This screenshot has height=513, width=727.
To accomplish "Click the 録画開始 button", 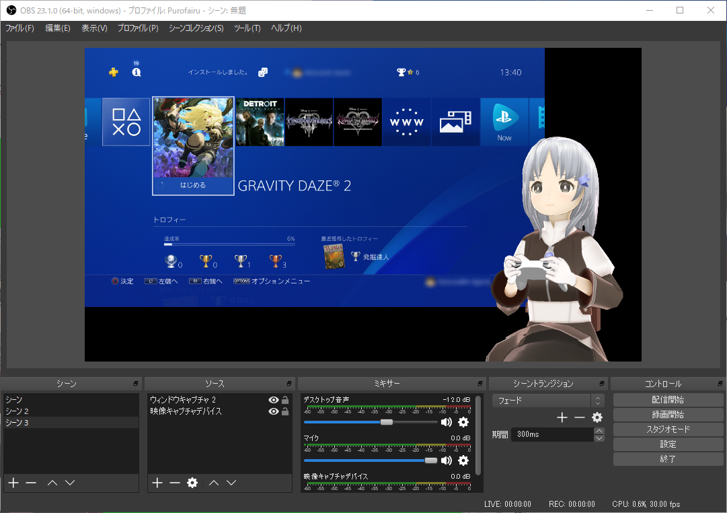I will pos(668,415).
